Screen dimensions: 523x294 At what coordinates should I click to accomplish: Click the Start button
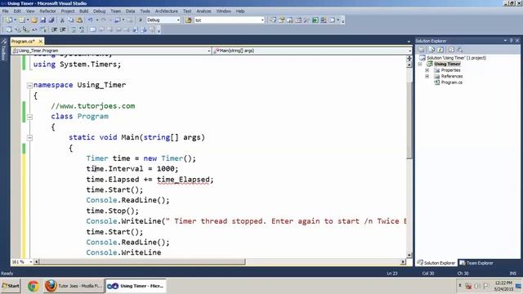[11, 286]
